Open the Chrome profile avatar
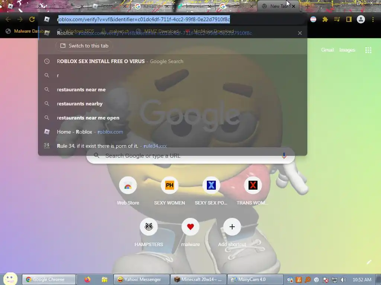 click(x=361, y=19)
